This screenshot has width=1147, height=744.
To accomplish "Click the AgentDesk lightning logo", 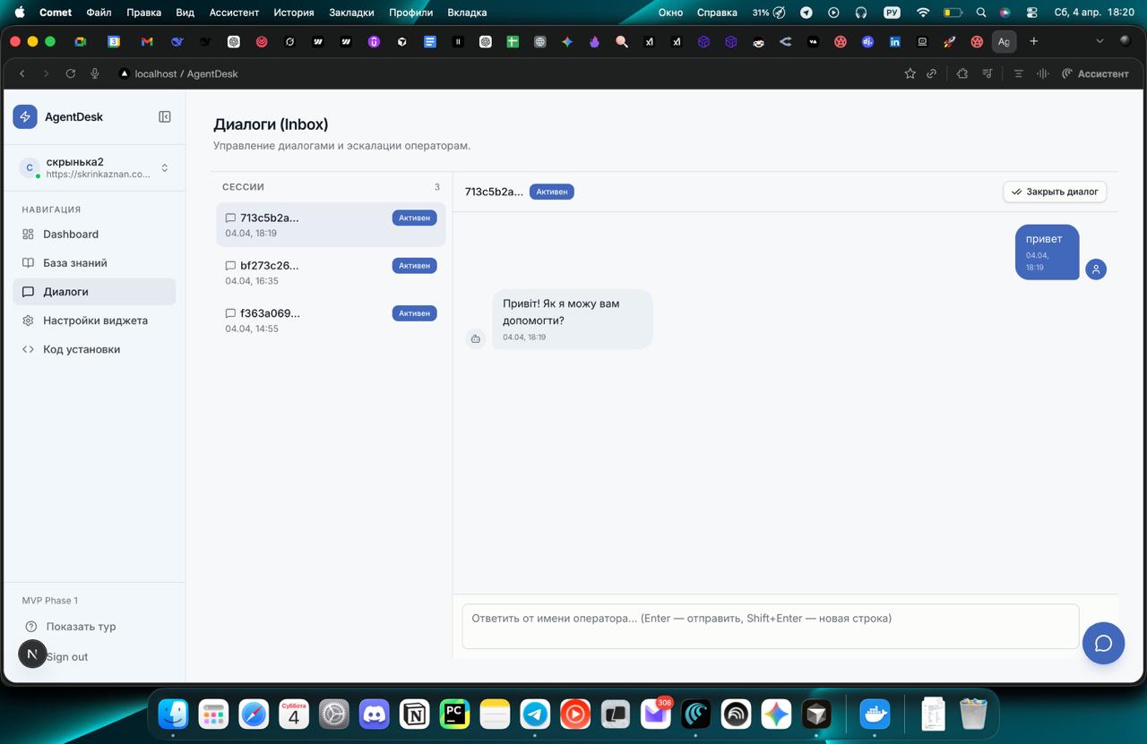I will pos(25,116).
